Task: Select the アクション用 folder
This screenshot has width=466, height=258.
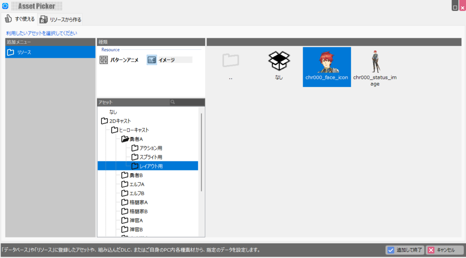Action: 151,148
